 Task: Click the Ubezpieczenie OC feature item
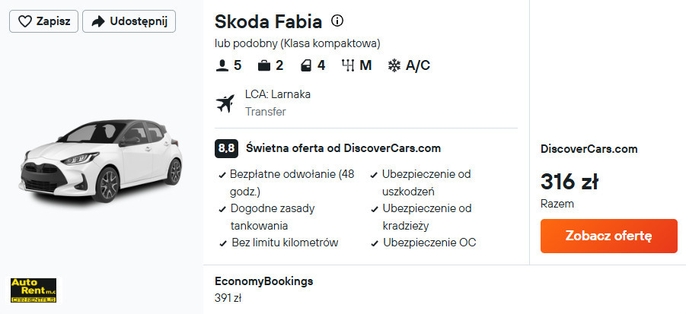tap(429, 243)
